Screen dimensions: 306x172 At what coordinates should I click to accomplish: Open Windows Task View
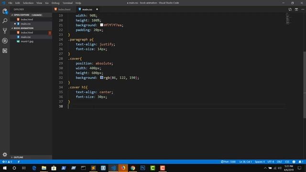(x=24, y=168)
